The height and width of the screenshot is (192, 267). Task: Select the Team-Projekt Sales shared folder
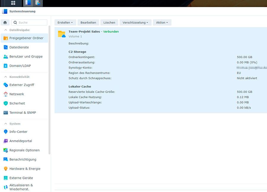(x=84, y=31)
